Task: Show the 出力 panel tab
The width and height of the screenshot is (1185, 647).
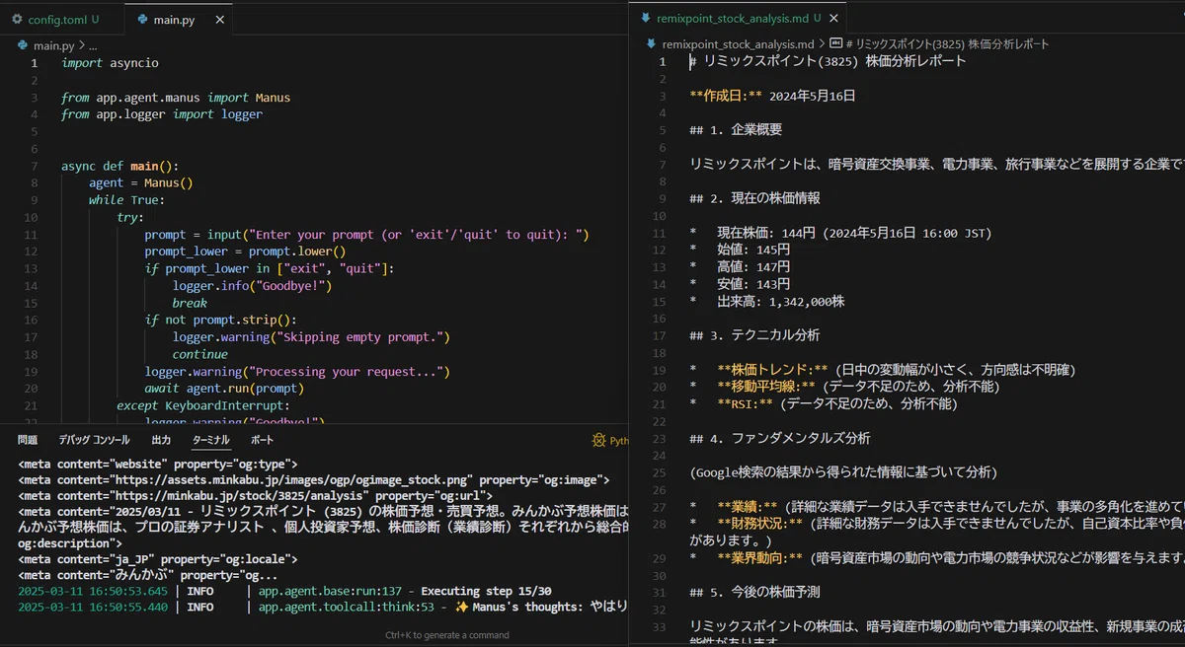Action: tap(161, 440)
